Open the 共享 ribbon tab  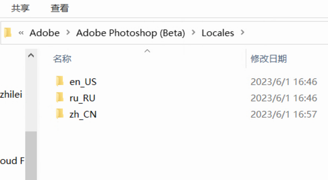click(x=20, y=8)
